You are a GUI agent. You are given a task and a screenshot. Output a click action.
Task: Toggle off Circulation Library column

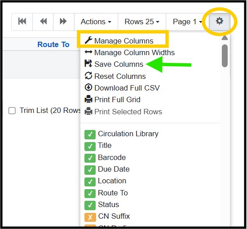click(90, 134)
